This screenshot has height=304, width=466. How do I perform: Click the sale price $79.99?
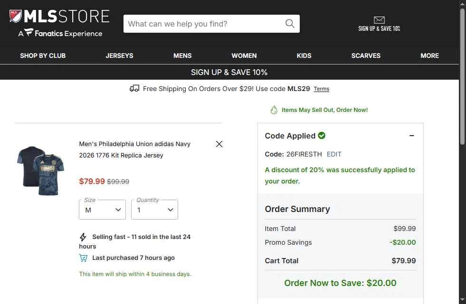click(x=92, y=181)
